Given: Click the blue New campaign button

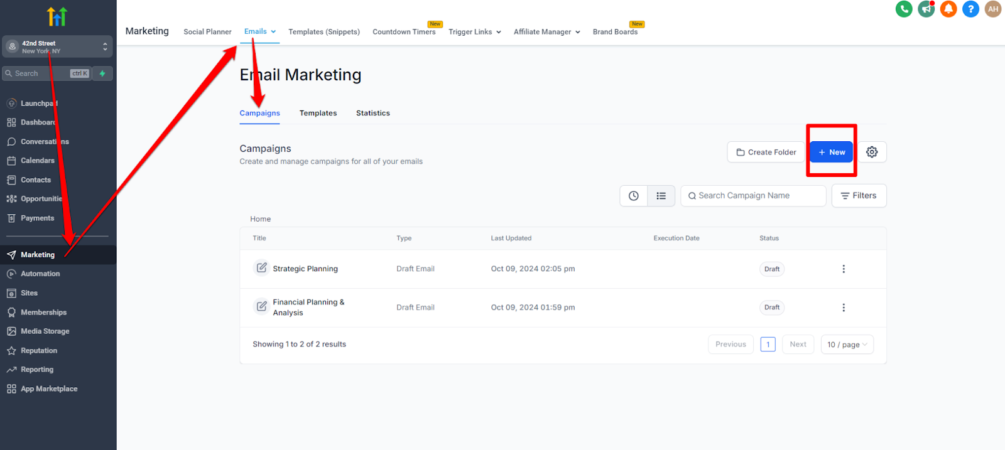Looking at the screenshot, I should (831, 152).
